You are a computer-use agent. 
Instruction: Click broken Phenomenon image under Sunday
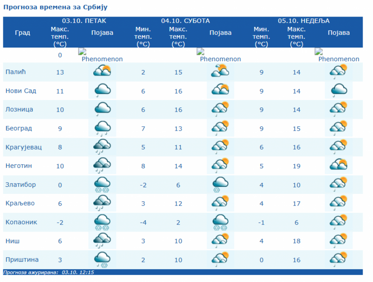pos(338,55)
